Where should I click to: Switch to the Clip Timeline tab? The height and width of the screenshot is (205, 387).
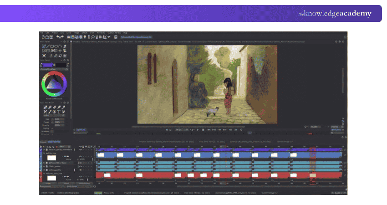pos(54,142)
